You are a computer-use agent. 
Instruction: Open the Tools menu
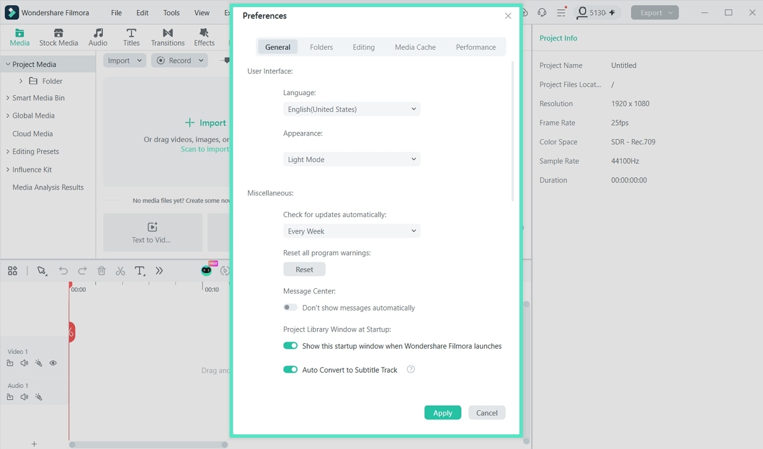171,12
